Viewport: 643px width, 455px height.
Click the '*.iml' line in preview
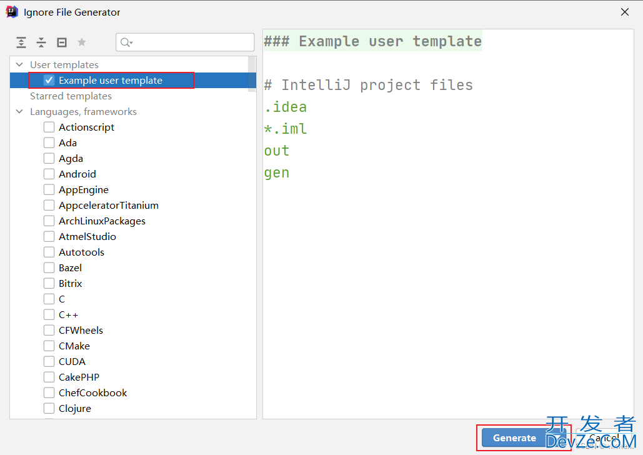[x=286, y=129]
